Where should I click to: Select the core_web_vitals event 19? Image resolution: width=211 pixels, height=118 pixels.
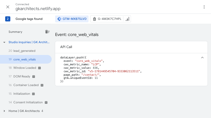[x=26, y=59]
